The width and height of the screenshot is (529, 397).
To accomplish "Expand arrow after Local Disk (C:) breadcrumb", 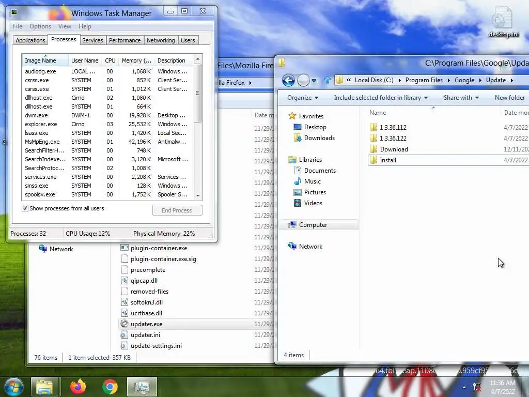I will click(x=399, y=80).
